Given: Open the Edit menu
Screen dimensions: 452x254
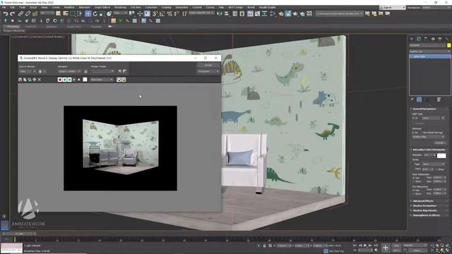Looking at the screenshot, I should point(13,7).
